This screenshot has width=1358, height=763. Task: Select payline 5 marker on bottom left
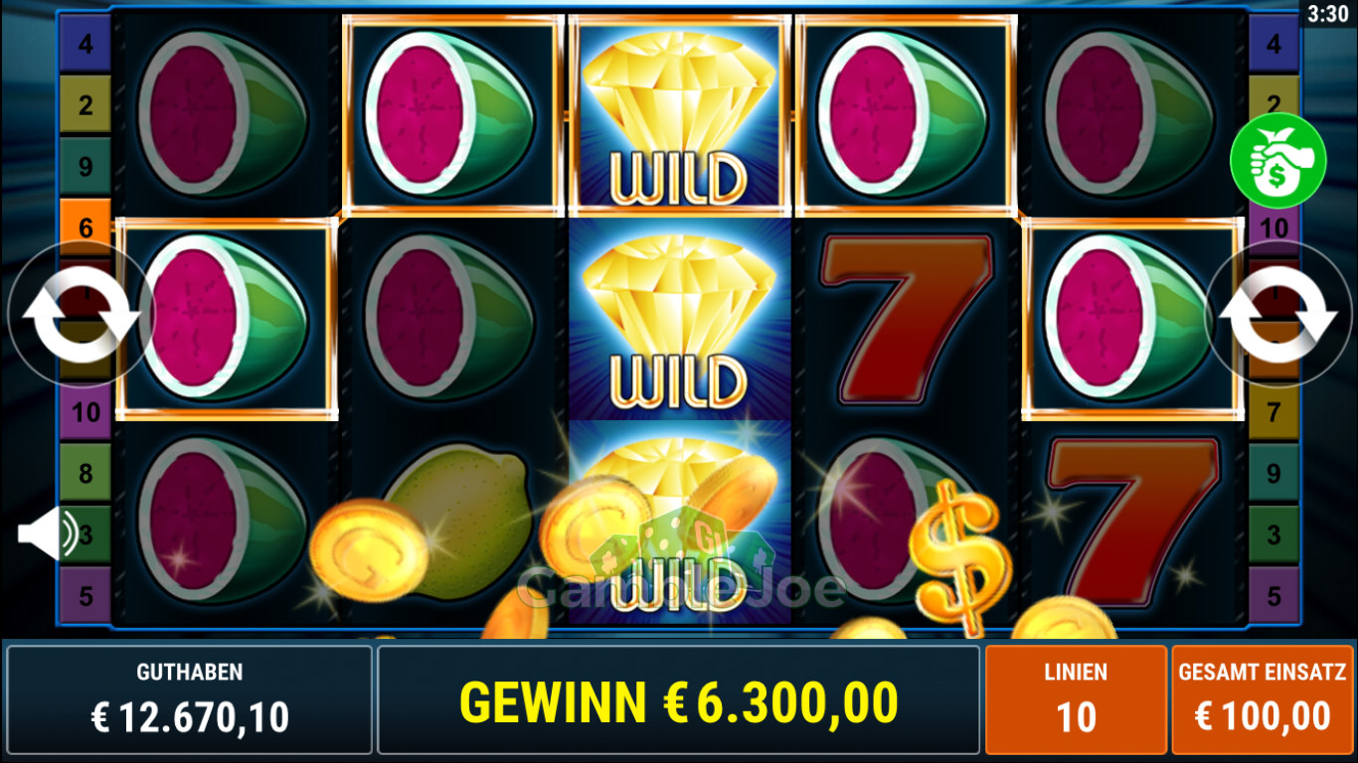click(85, 596)
